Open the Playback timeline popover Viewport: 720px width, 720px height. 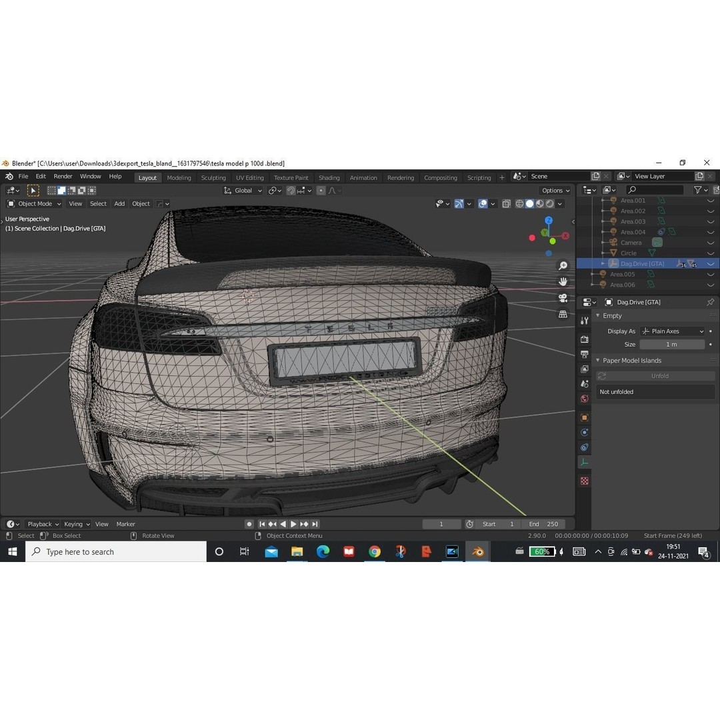coord(42,524)
